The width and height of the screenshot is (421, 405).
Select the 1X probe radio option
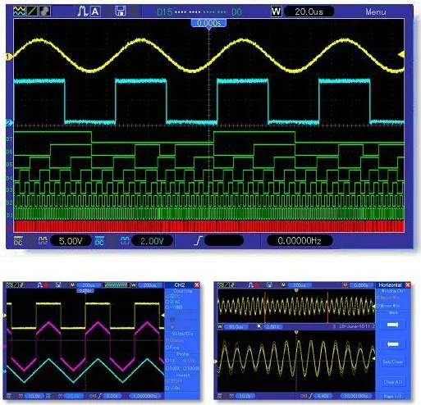(171, 361)
